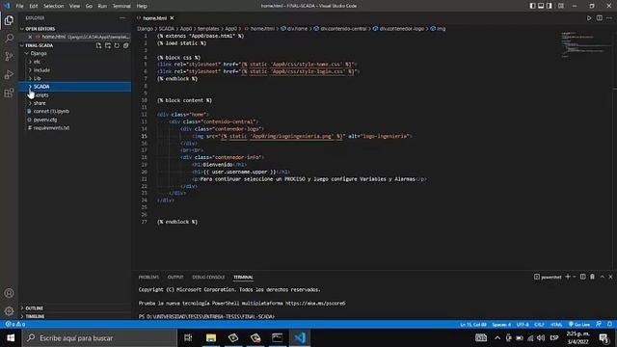Click errors and warnings count in status bar
Image resolution: width=617 pixels, height=347 pixels.
[15, 324]
